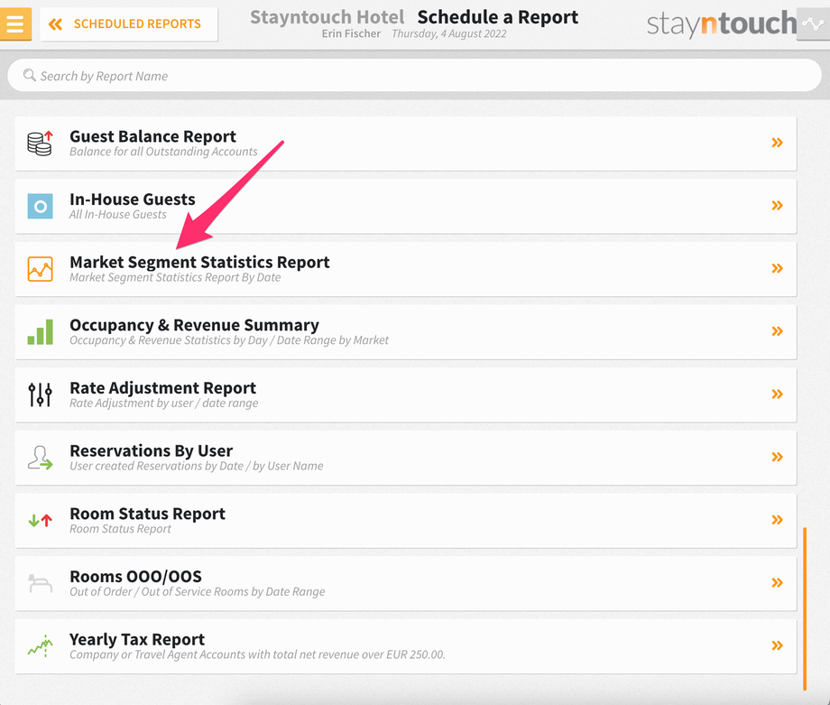Click the date Thursday, 4 August 2022
The image size is (830, 705).
point(449,34)
